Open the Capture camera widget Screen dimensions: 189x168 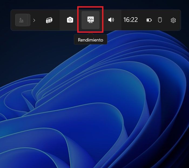tap(70, 20)
